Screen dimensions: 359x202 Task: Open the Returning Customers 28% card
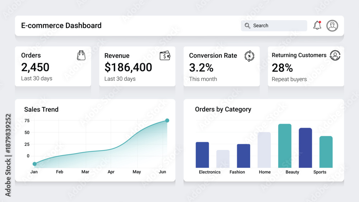coord(306,66)
